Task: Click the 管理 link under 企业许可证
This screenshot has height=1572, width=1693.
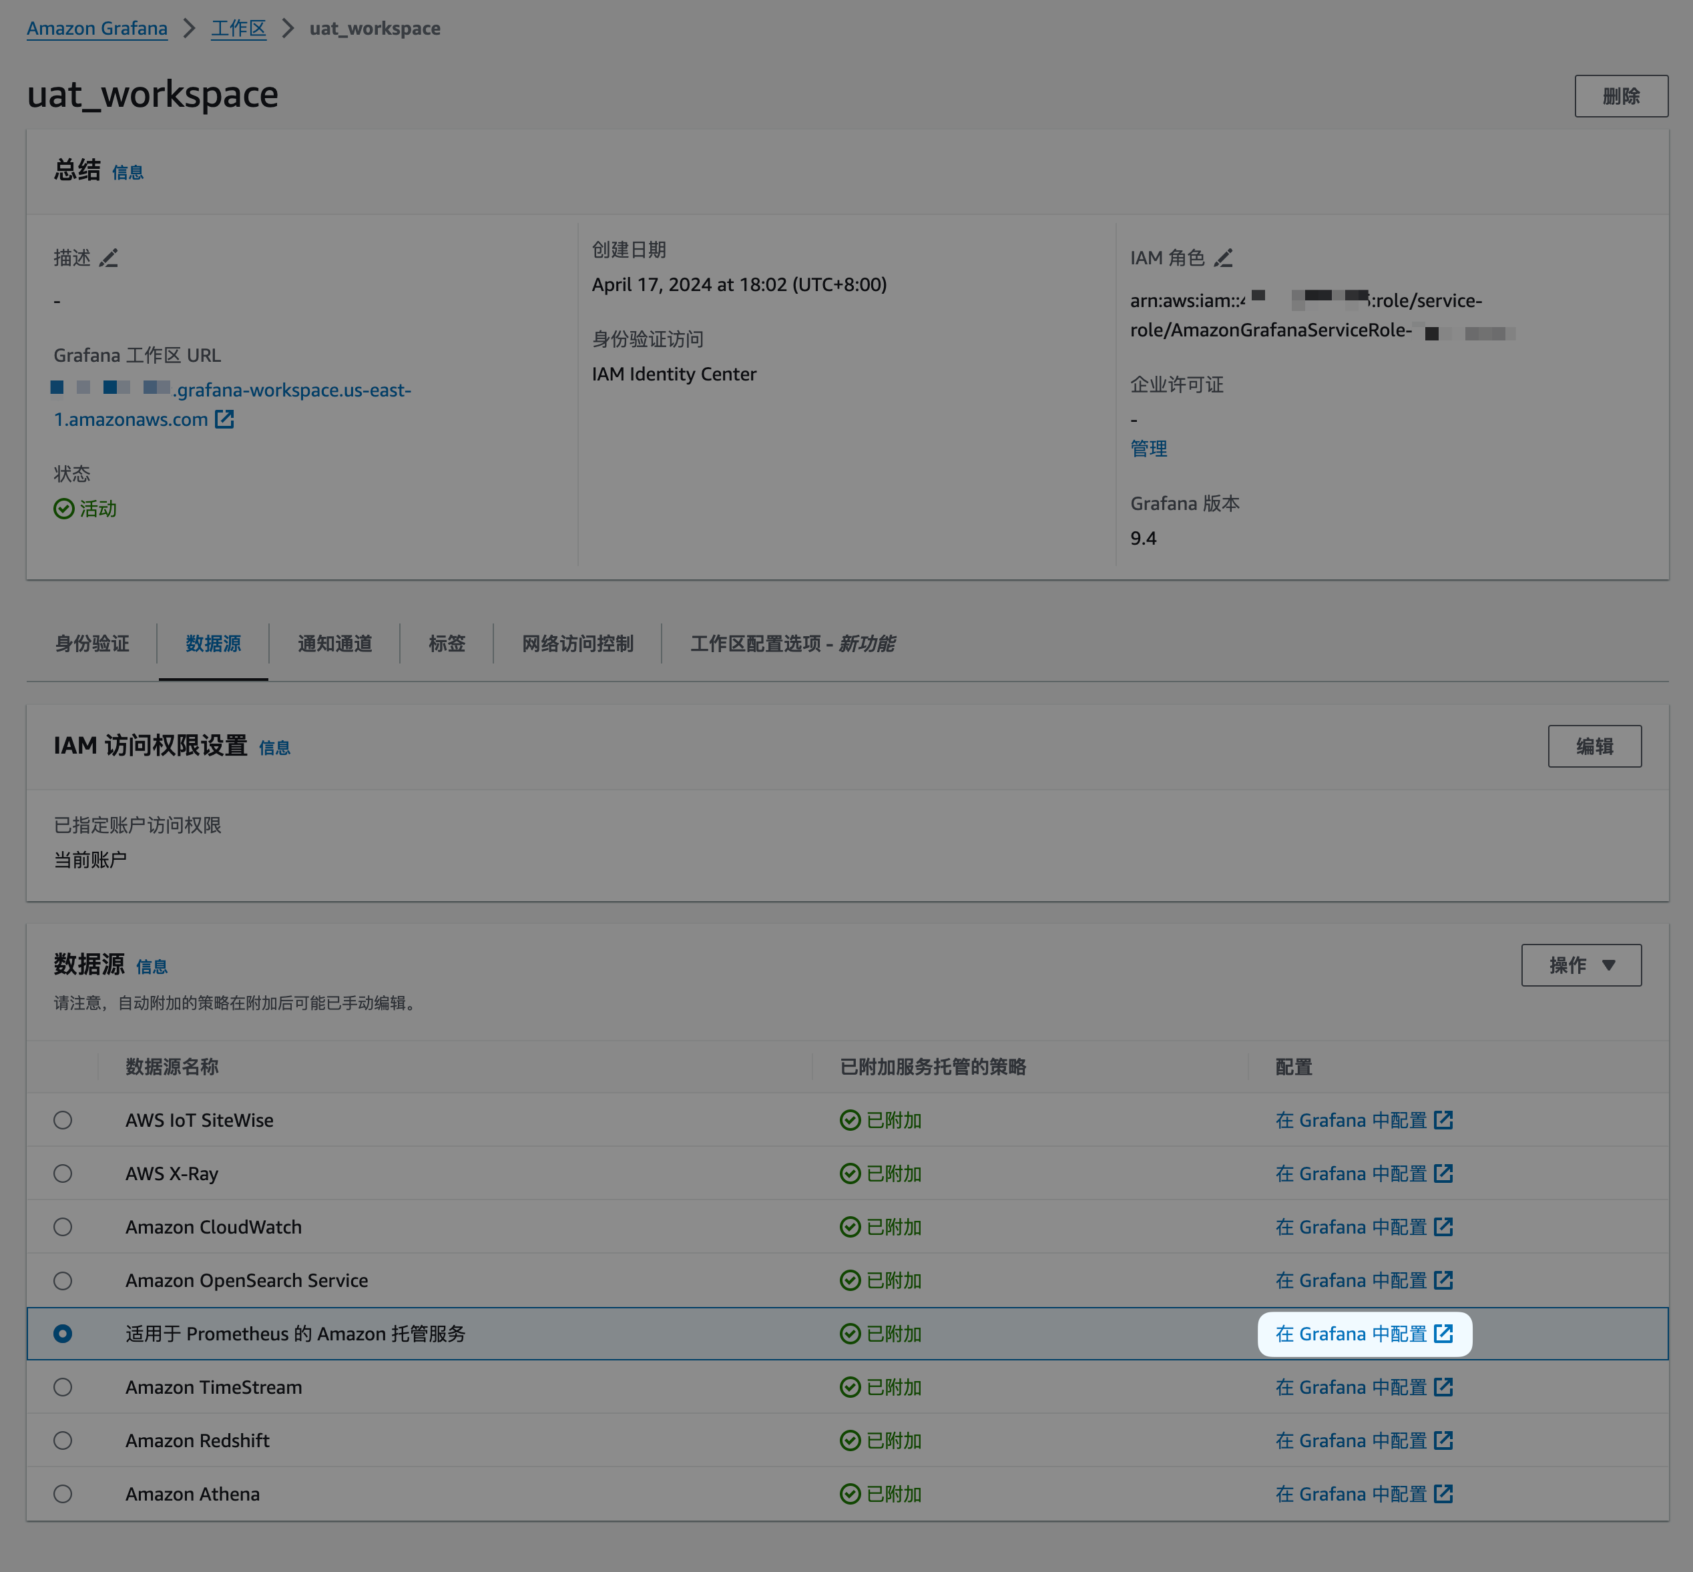Action: point(1148,449)
